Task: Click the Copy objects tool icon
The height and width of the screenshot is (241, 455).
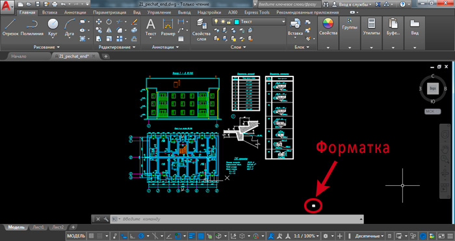Action: point(99,30)
